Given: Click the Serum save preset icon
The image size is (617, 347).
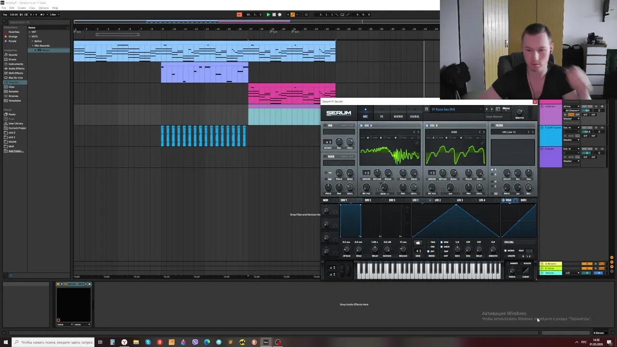Looking at the screenshot, I should (427, 109).
